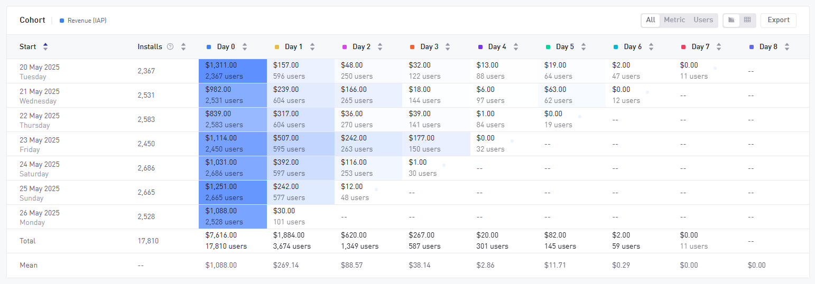The image size is (815, 284).
Task: Click the Revenue (IAP) legend color square
Action: tap(62, 21)
